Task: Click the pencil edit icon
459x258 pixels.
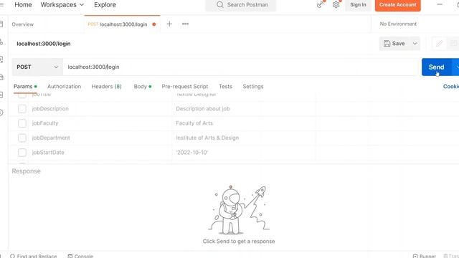Action: [439, 44]
